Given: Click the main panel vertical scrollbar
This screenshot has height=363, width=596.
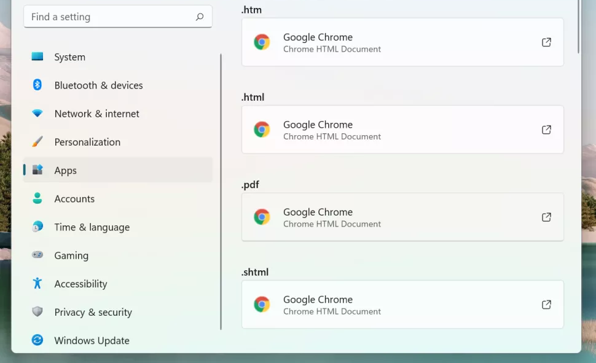Looking at the screenshot, I should 579,26.
